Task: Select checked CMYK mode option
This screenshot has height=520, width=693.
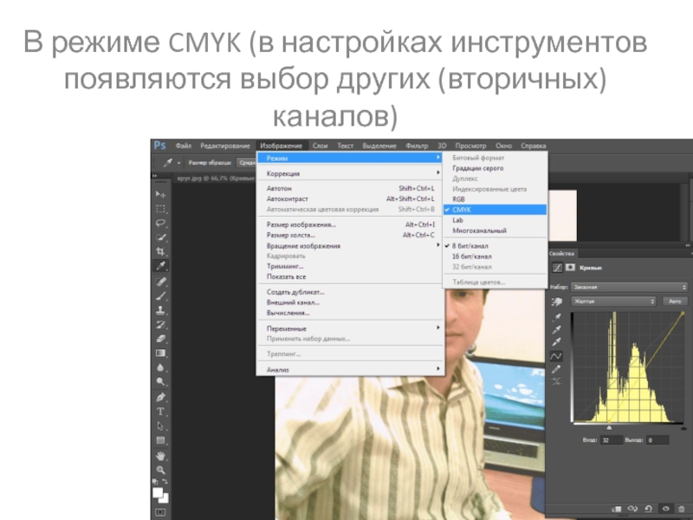Action: coord(495,210)
